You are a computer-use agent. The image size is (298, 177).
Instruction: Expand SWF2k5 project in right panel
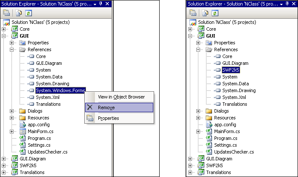pos(190,165)
